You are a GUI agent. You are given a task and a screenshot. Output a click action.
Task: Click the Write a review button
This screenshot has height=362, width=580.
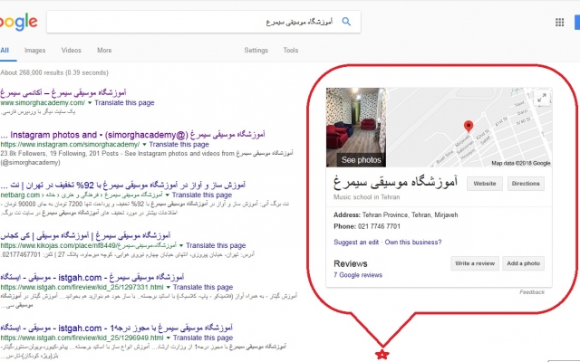[x=475, y=263]
